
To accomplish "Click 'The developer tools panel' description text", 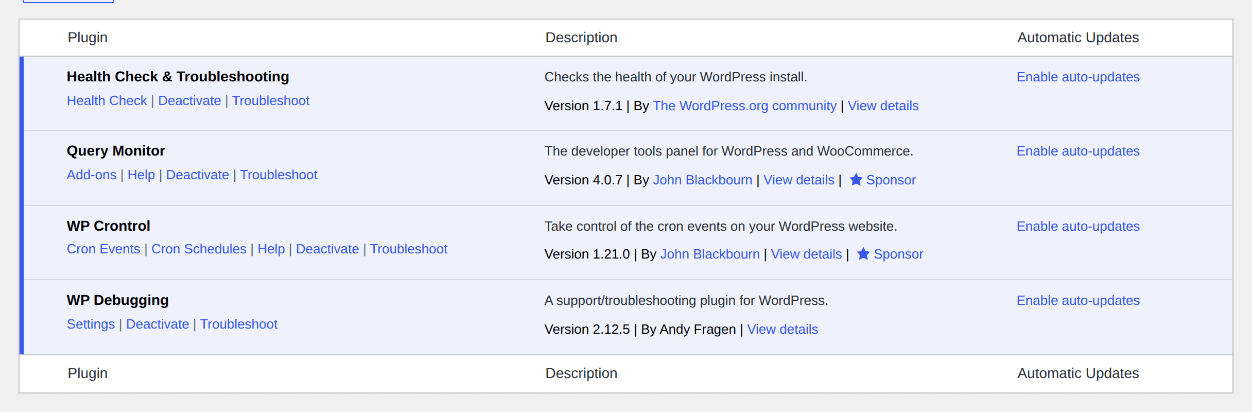I will (729, 151).
